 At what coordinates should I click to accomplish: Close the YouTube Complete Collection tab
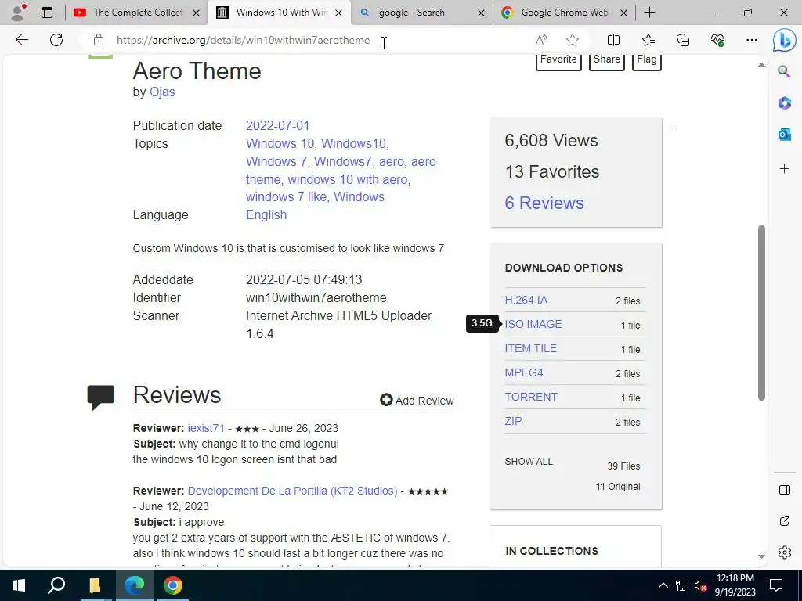click(x=196, y=13)
